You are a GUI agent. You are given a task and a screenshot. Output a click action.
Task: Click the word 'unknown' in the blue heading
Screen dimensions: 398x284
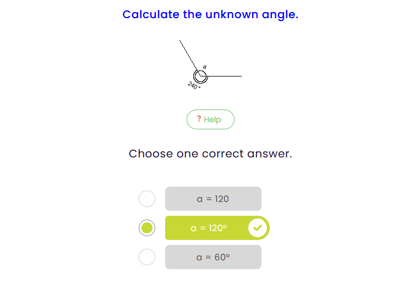[227, 14]
